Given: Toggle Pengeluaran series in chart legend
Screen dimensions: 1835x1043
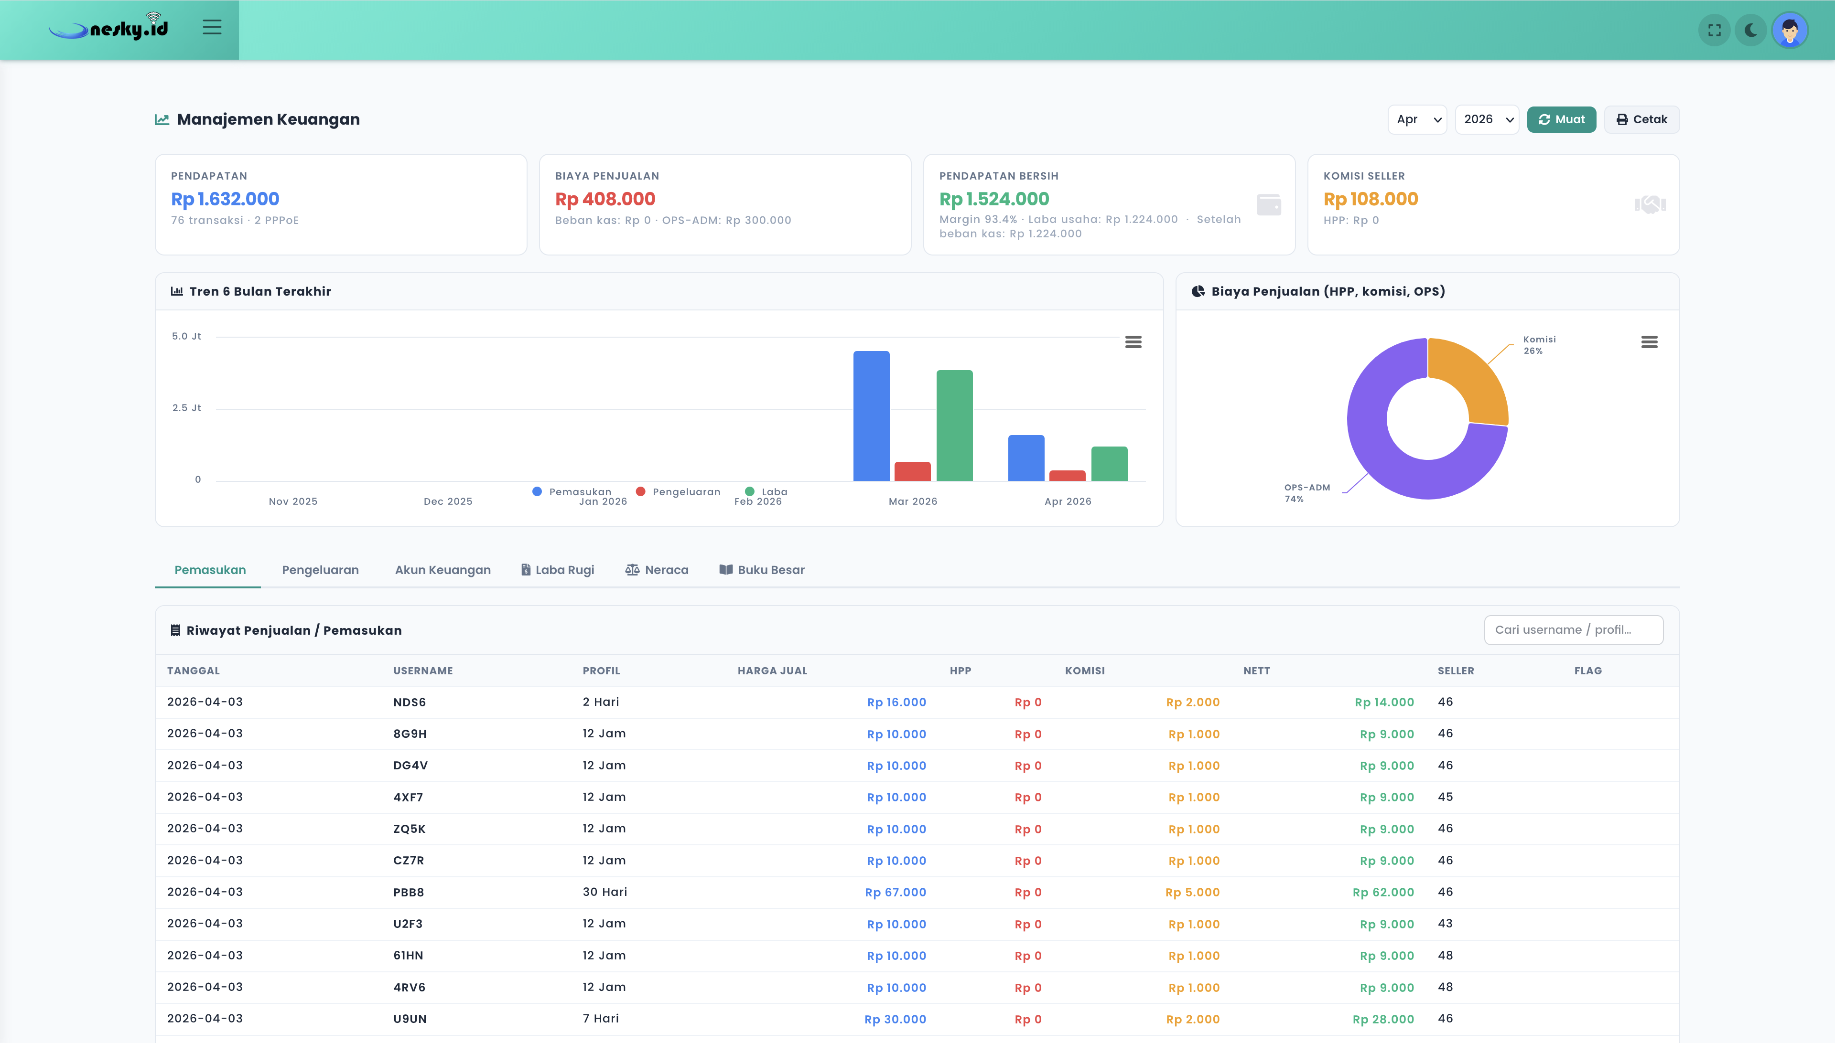Looking at the screenshot, I should point(678,491).
